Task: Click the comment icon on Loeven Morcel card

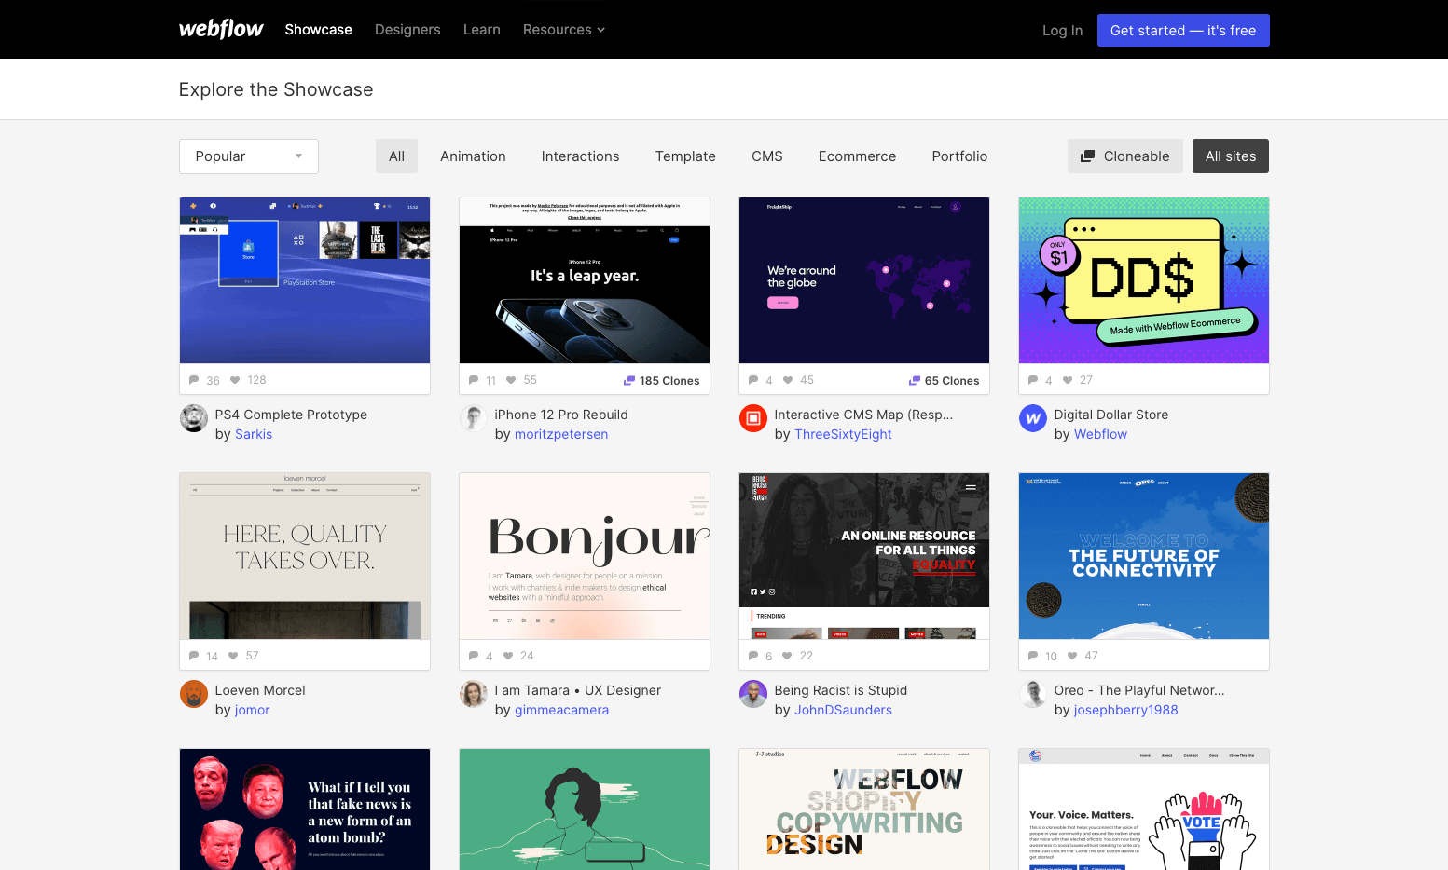Action: [x=192, y=656]
